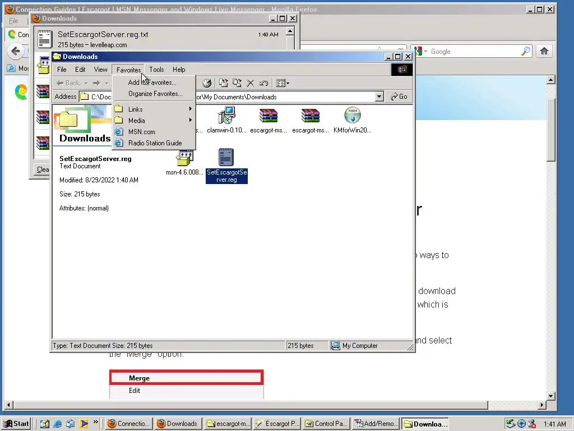Open the MSN.com favorite

click(x=154, y=132)
